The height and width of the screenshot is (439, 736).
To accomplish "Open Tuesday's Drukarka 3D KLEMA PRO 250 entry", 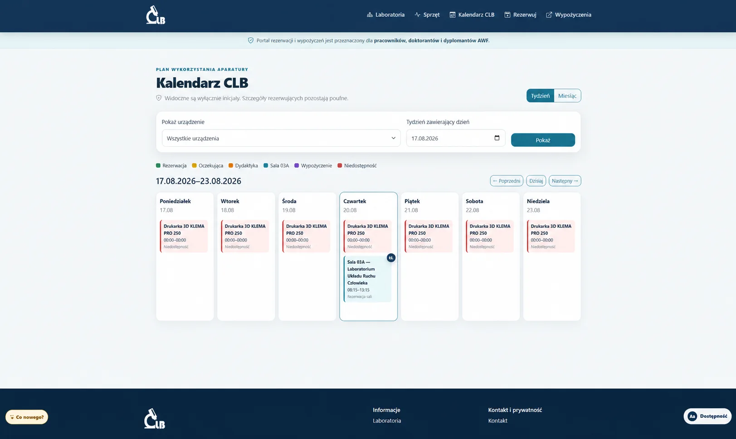I will coord(245,236).
